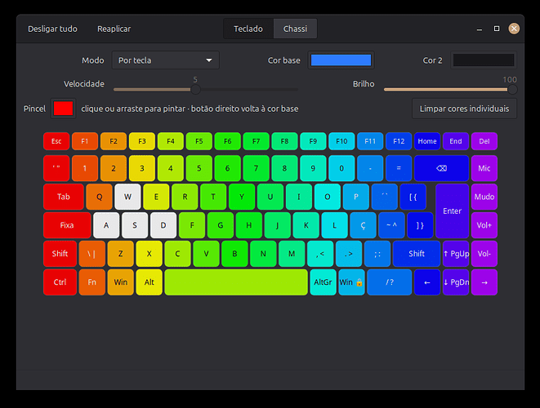Paint the right arrow key

point(484,282)
